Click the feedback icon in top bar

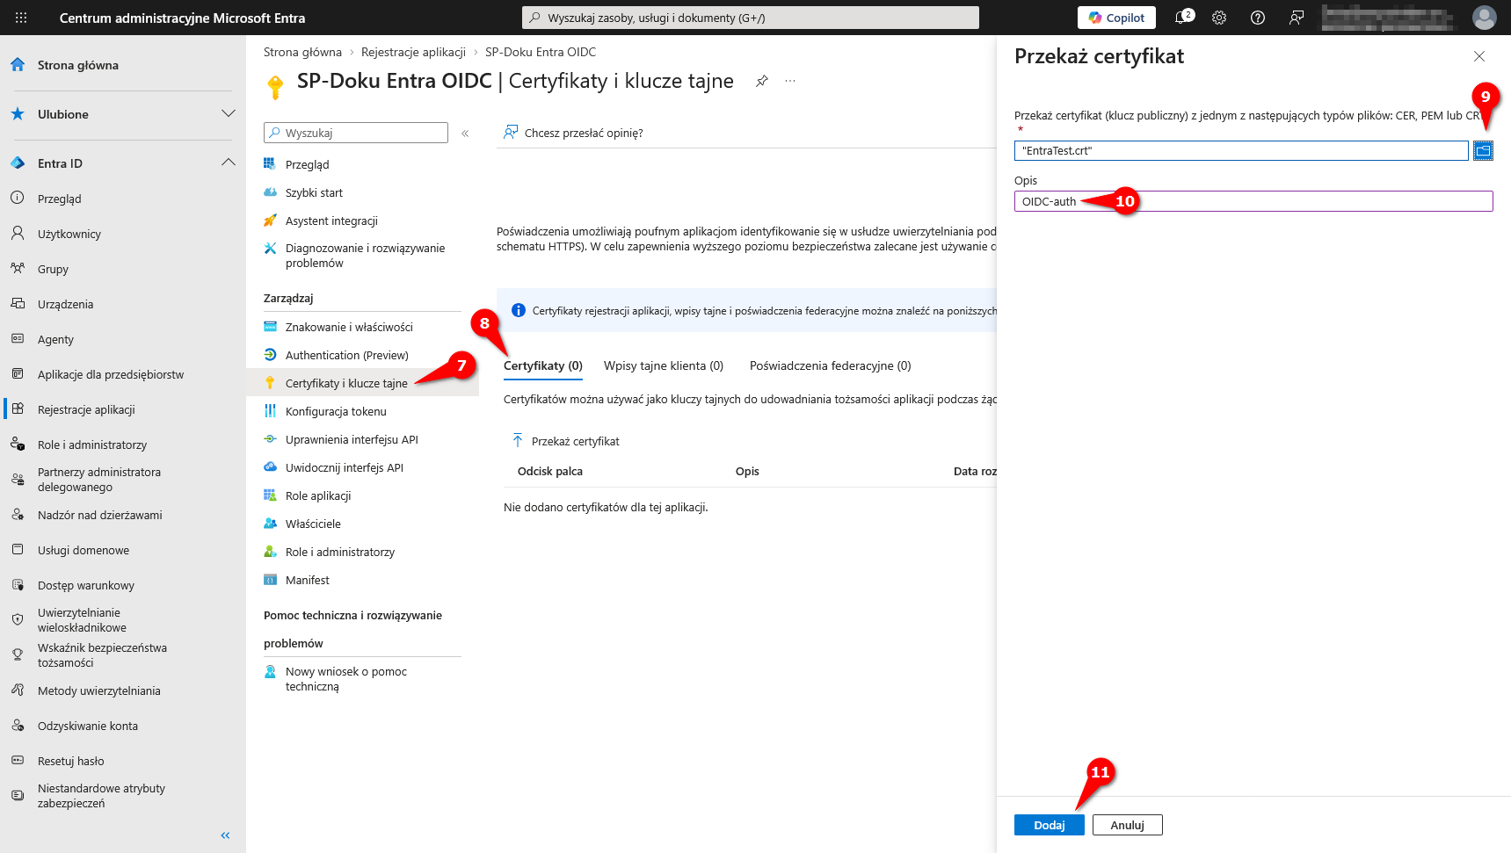tap(1297, 18)
